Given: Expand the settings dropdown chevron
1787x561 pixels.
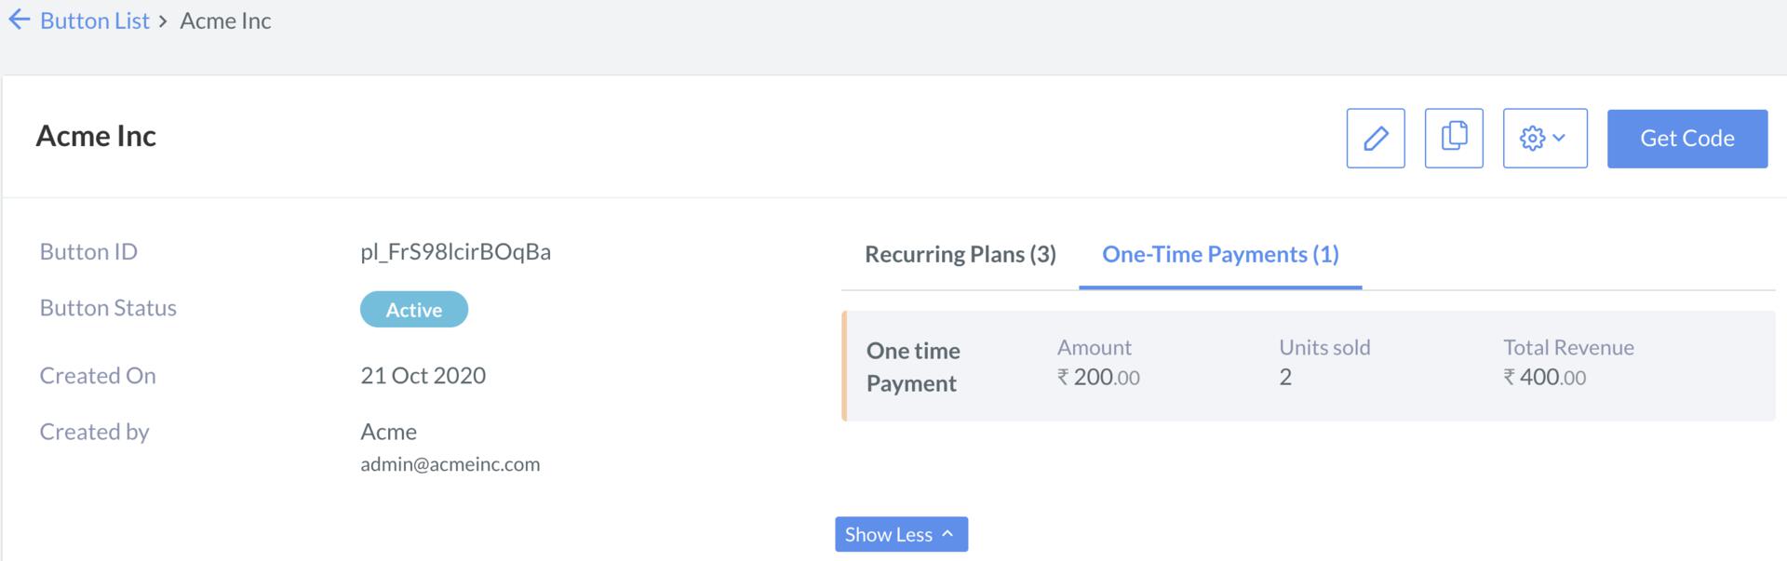Looking at the screenshot, I should pos(1560,138).
